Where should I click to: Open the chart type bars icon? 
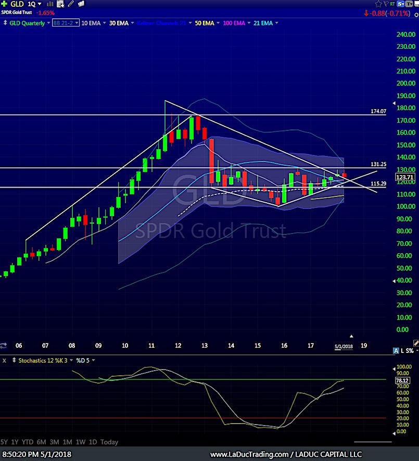50,4
